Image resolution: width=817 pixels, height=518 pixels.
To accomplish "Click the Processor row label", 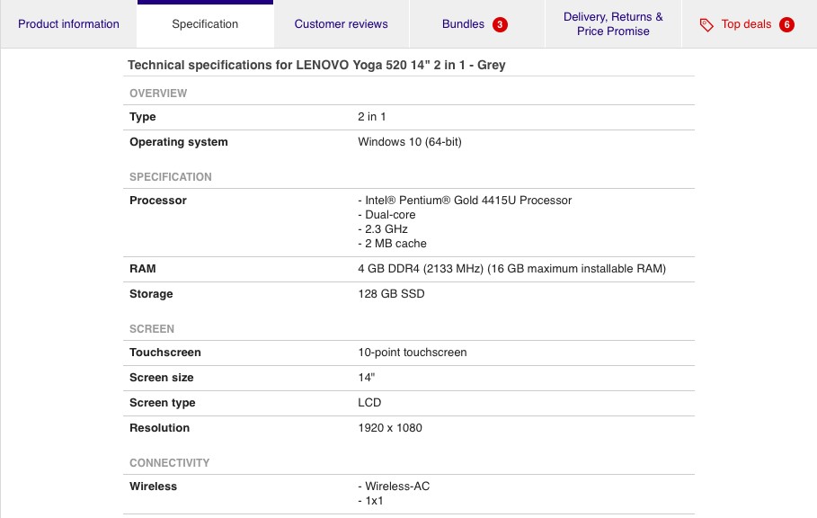I will tap(158, 201).
